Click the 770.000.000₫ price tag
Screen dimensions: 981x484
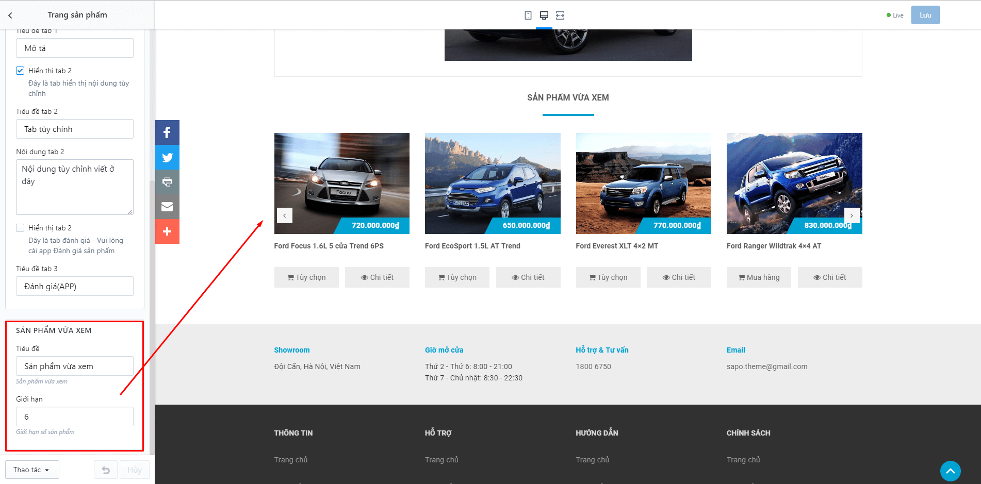click(x=677, y=225)
